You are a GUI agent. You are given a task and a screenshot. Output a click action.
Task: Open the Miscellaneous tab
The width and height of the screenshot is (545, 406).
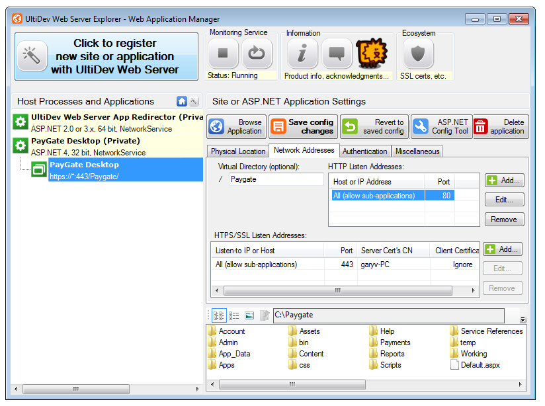point(417,151)
